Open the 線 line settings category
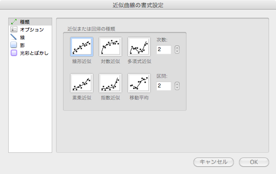 pos(30,37)
